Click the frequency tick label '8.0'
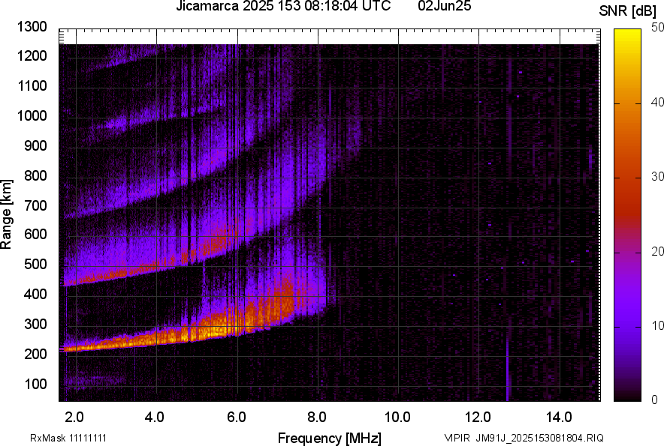664x446 pixels. click(317, 418)
